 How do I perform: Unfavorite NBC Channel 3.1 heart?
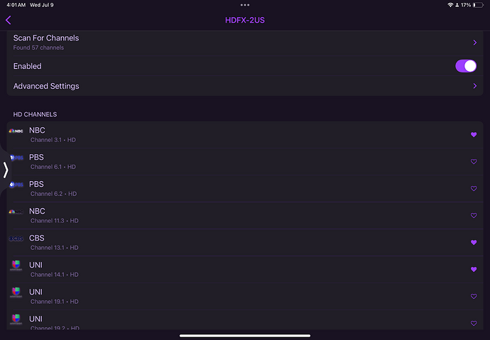pyautogui.click(x=474, y=135)
